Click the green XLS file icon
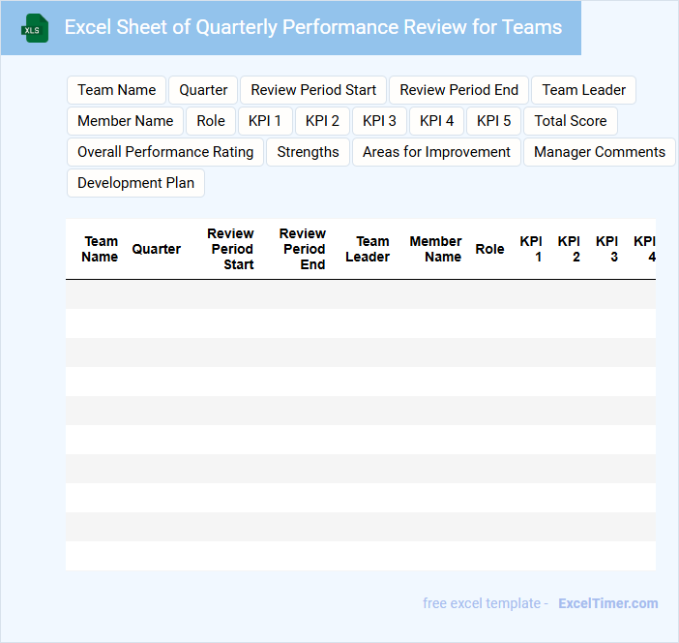The height and width of the screenshot is (643, 679). pos(36,28)
